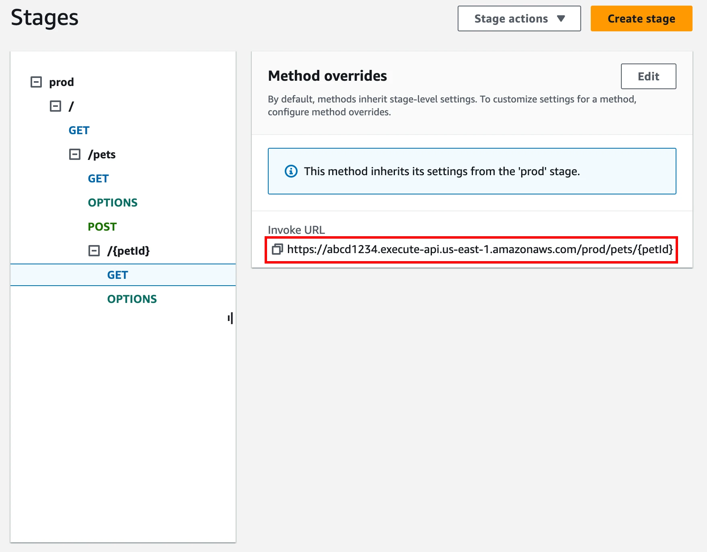Select the /pets resource label
The image size is (707, 552).
click(102, 154)
